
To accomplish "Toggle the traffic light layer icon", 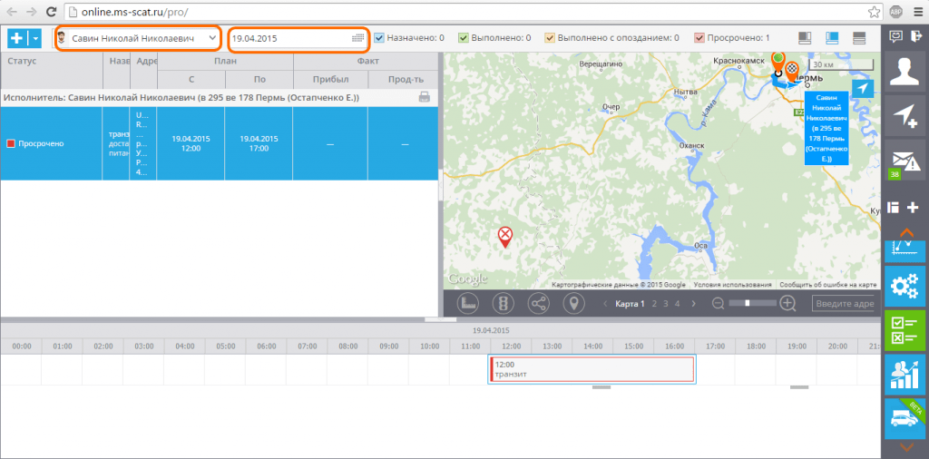I will [x=503, y=304].
